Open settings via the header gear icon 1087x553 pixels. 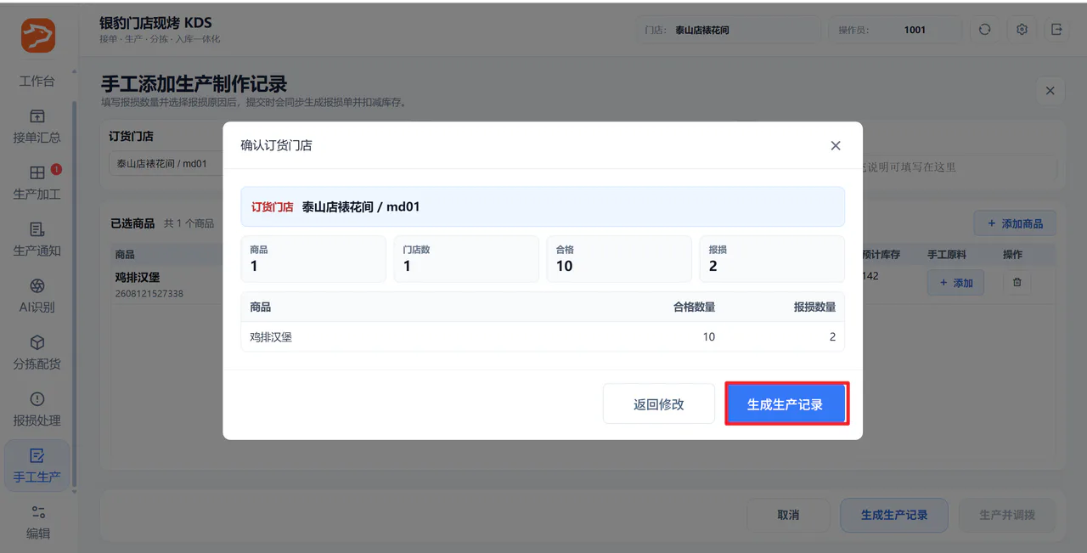(x=1022, y=30)
